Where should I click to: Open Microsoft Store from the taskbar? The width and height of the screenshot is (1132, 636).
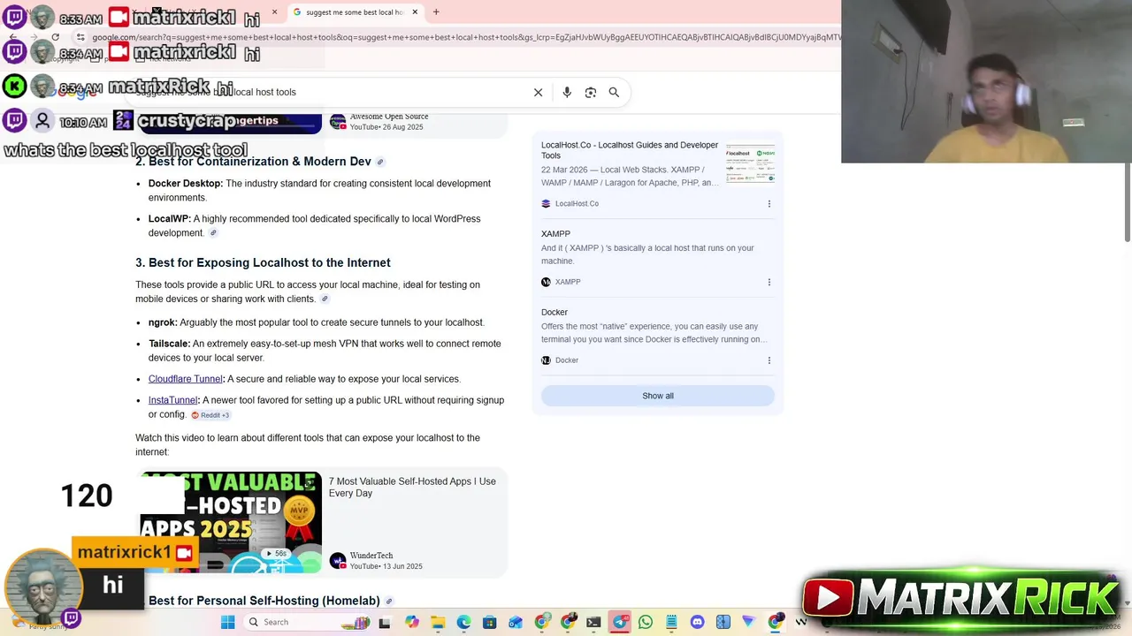pyautogui.click(x=489, y=622)
